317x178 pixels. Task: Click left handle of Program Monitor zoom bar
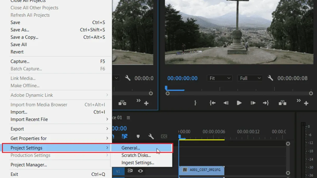point(167,93)
